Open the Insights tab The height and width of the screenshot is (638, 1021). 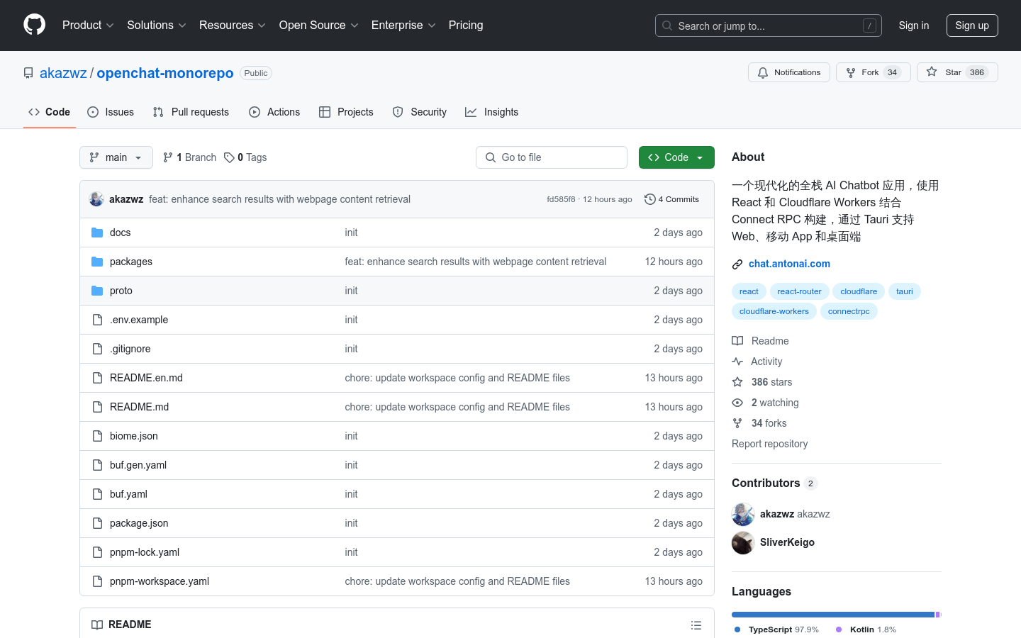tap(491, 112)
